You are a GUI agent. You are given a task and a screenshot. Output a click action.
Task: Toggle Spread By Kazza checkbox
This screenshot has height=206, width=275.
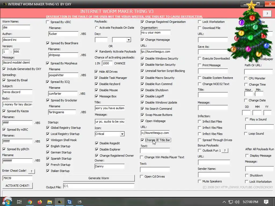click(4, 111)
